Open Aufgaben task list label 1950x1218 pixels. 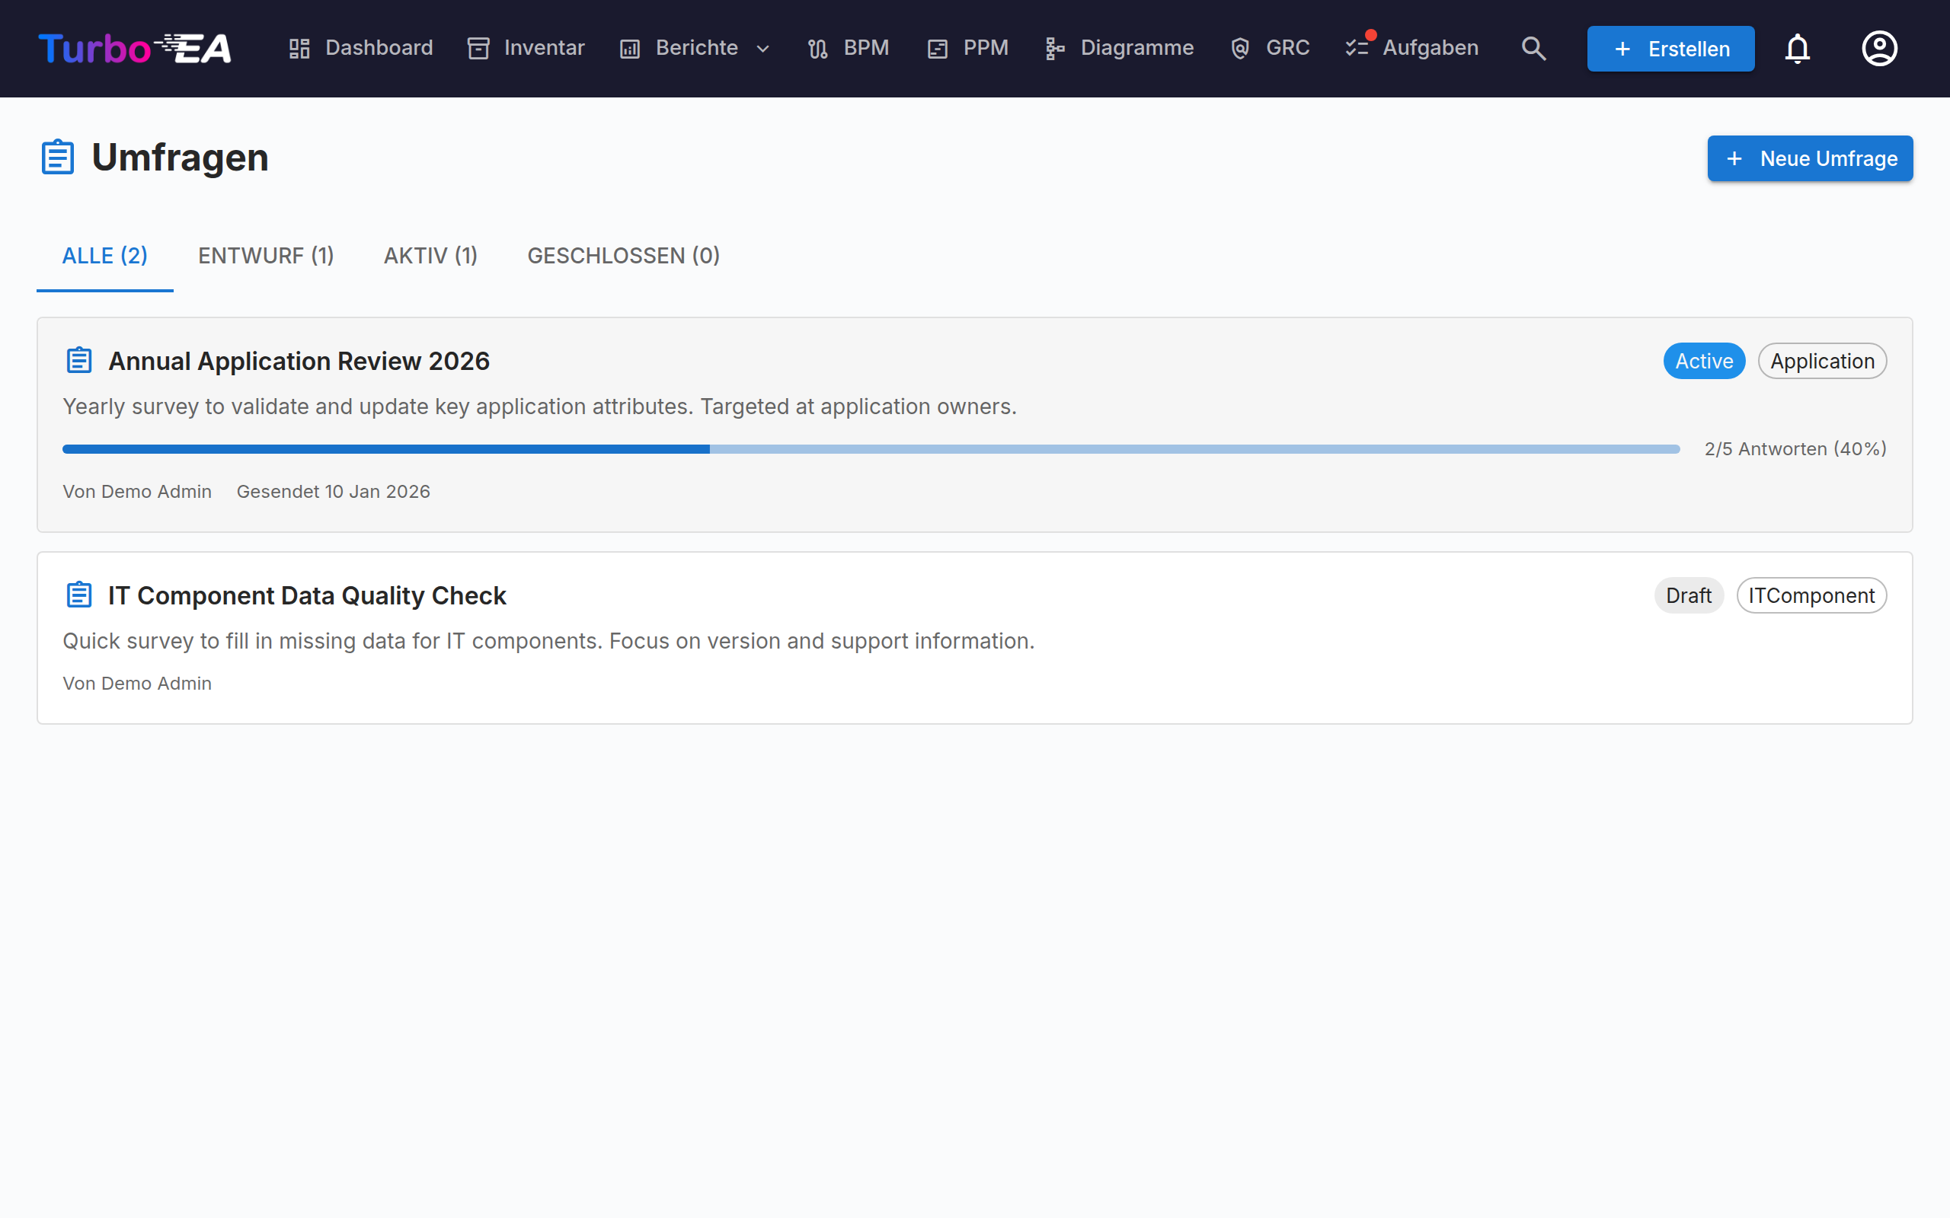tap(1431, 48)
